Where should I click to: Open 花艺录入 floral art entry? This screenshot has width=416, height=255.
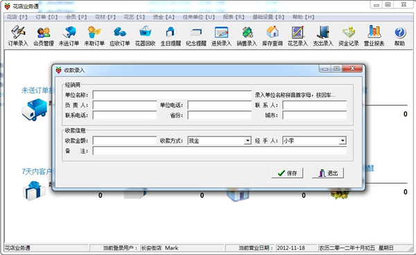297,36
